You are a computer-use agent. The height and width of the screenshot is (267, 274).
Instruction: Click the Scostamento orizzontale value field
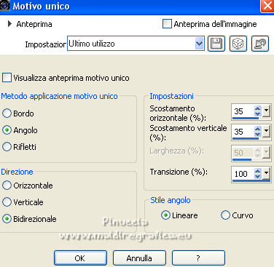(x=243, y=111)
